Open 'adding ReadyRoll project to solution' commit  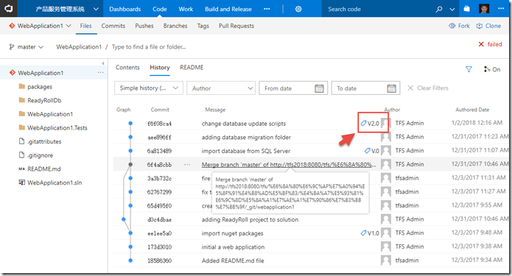(x=250, y=219)
